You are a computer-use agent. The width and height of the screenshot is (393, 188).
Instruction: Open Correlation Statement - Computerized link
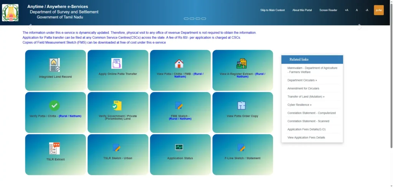point(312,113)
